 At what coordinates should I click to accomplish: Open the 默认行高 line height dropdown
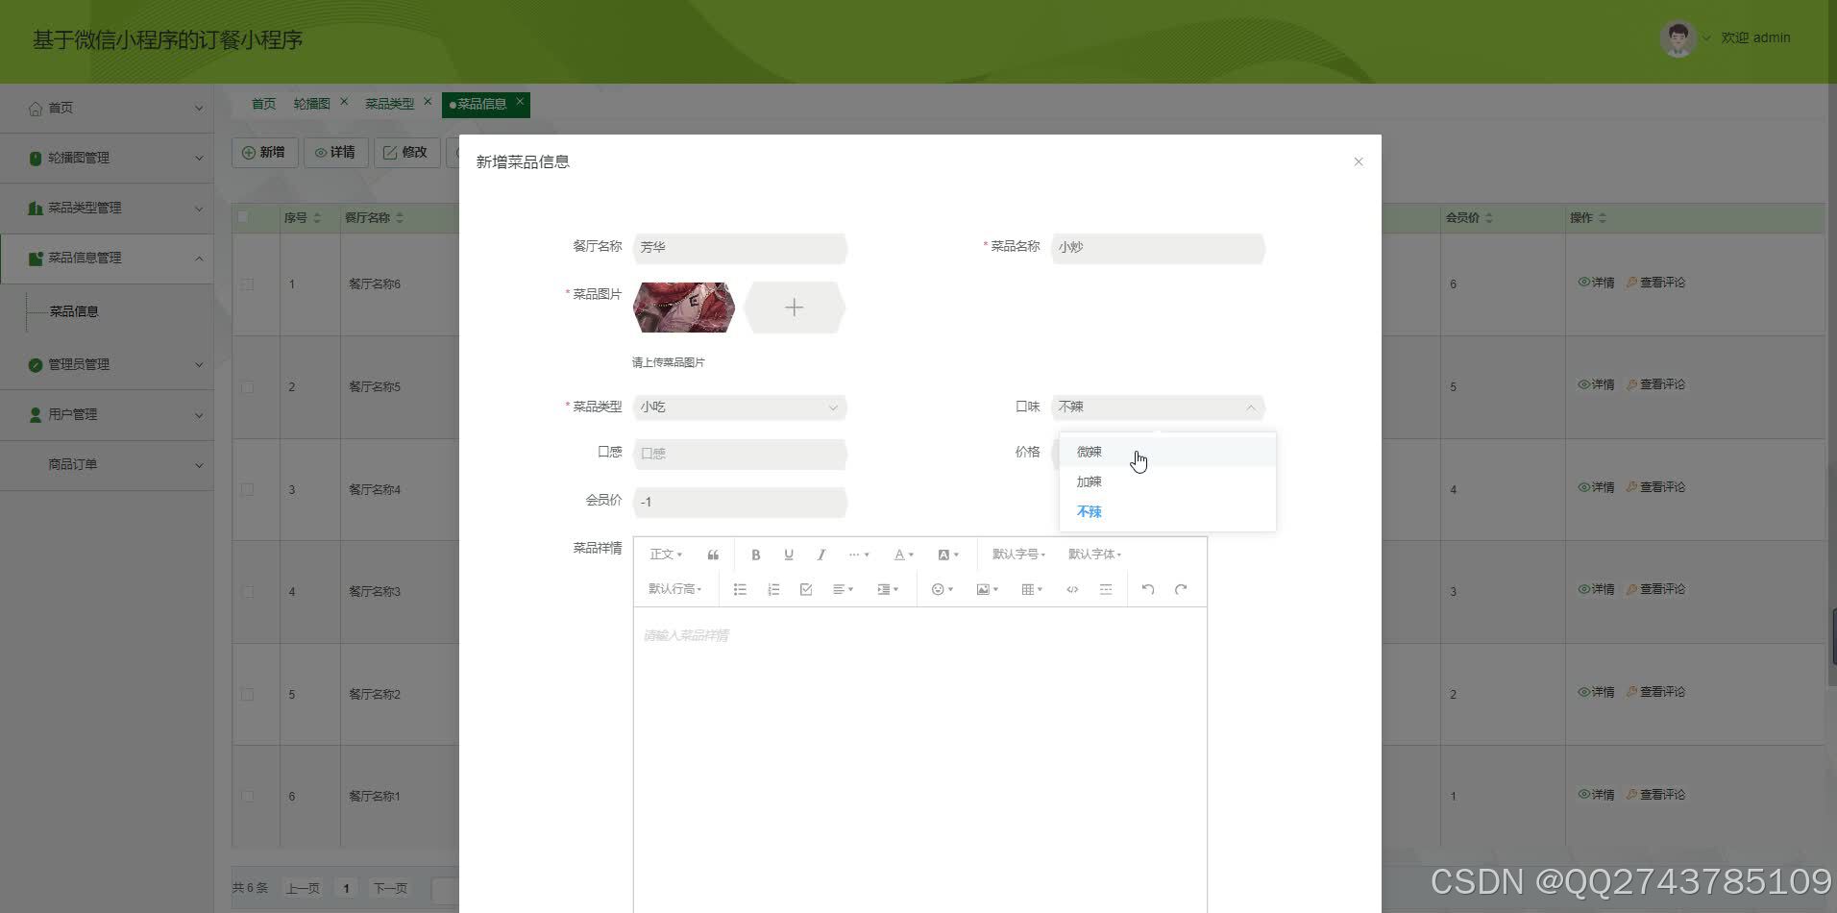pos(674,589)
